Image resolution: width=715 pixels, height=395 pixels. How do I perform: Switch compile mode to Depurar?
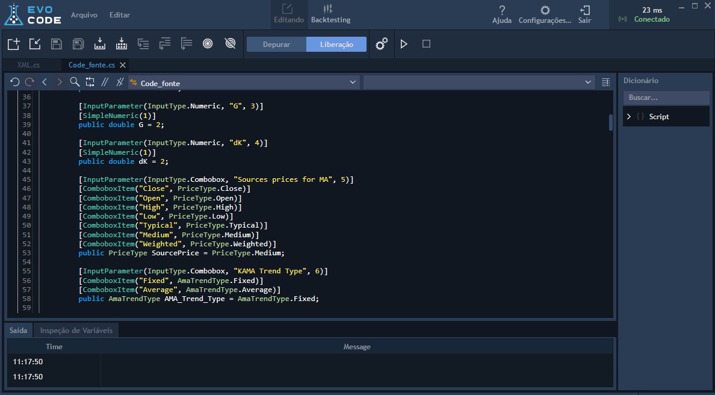276,43
